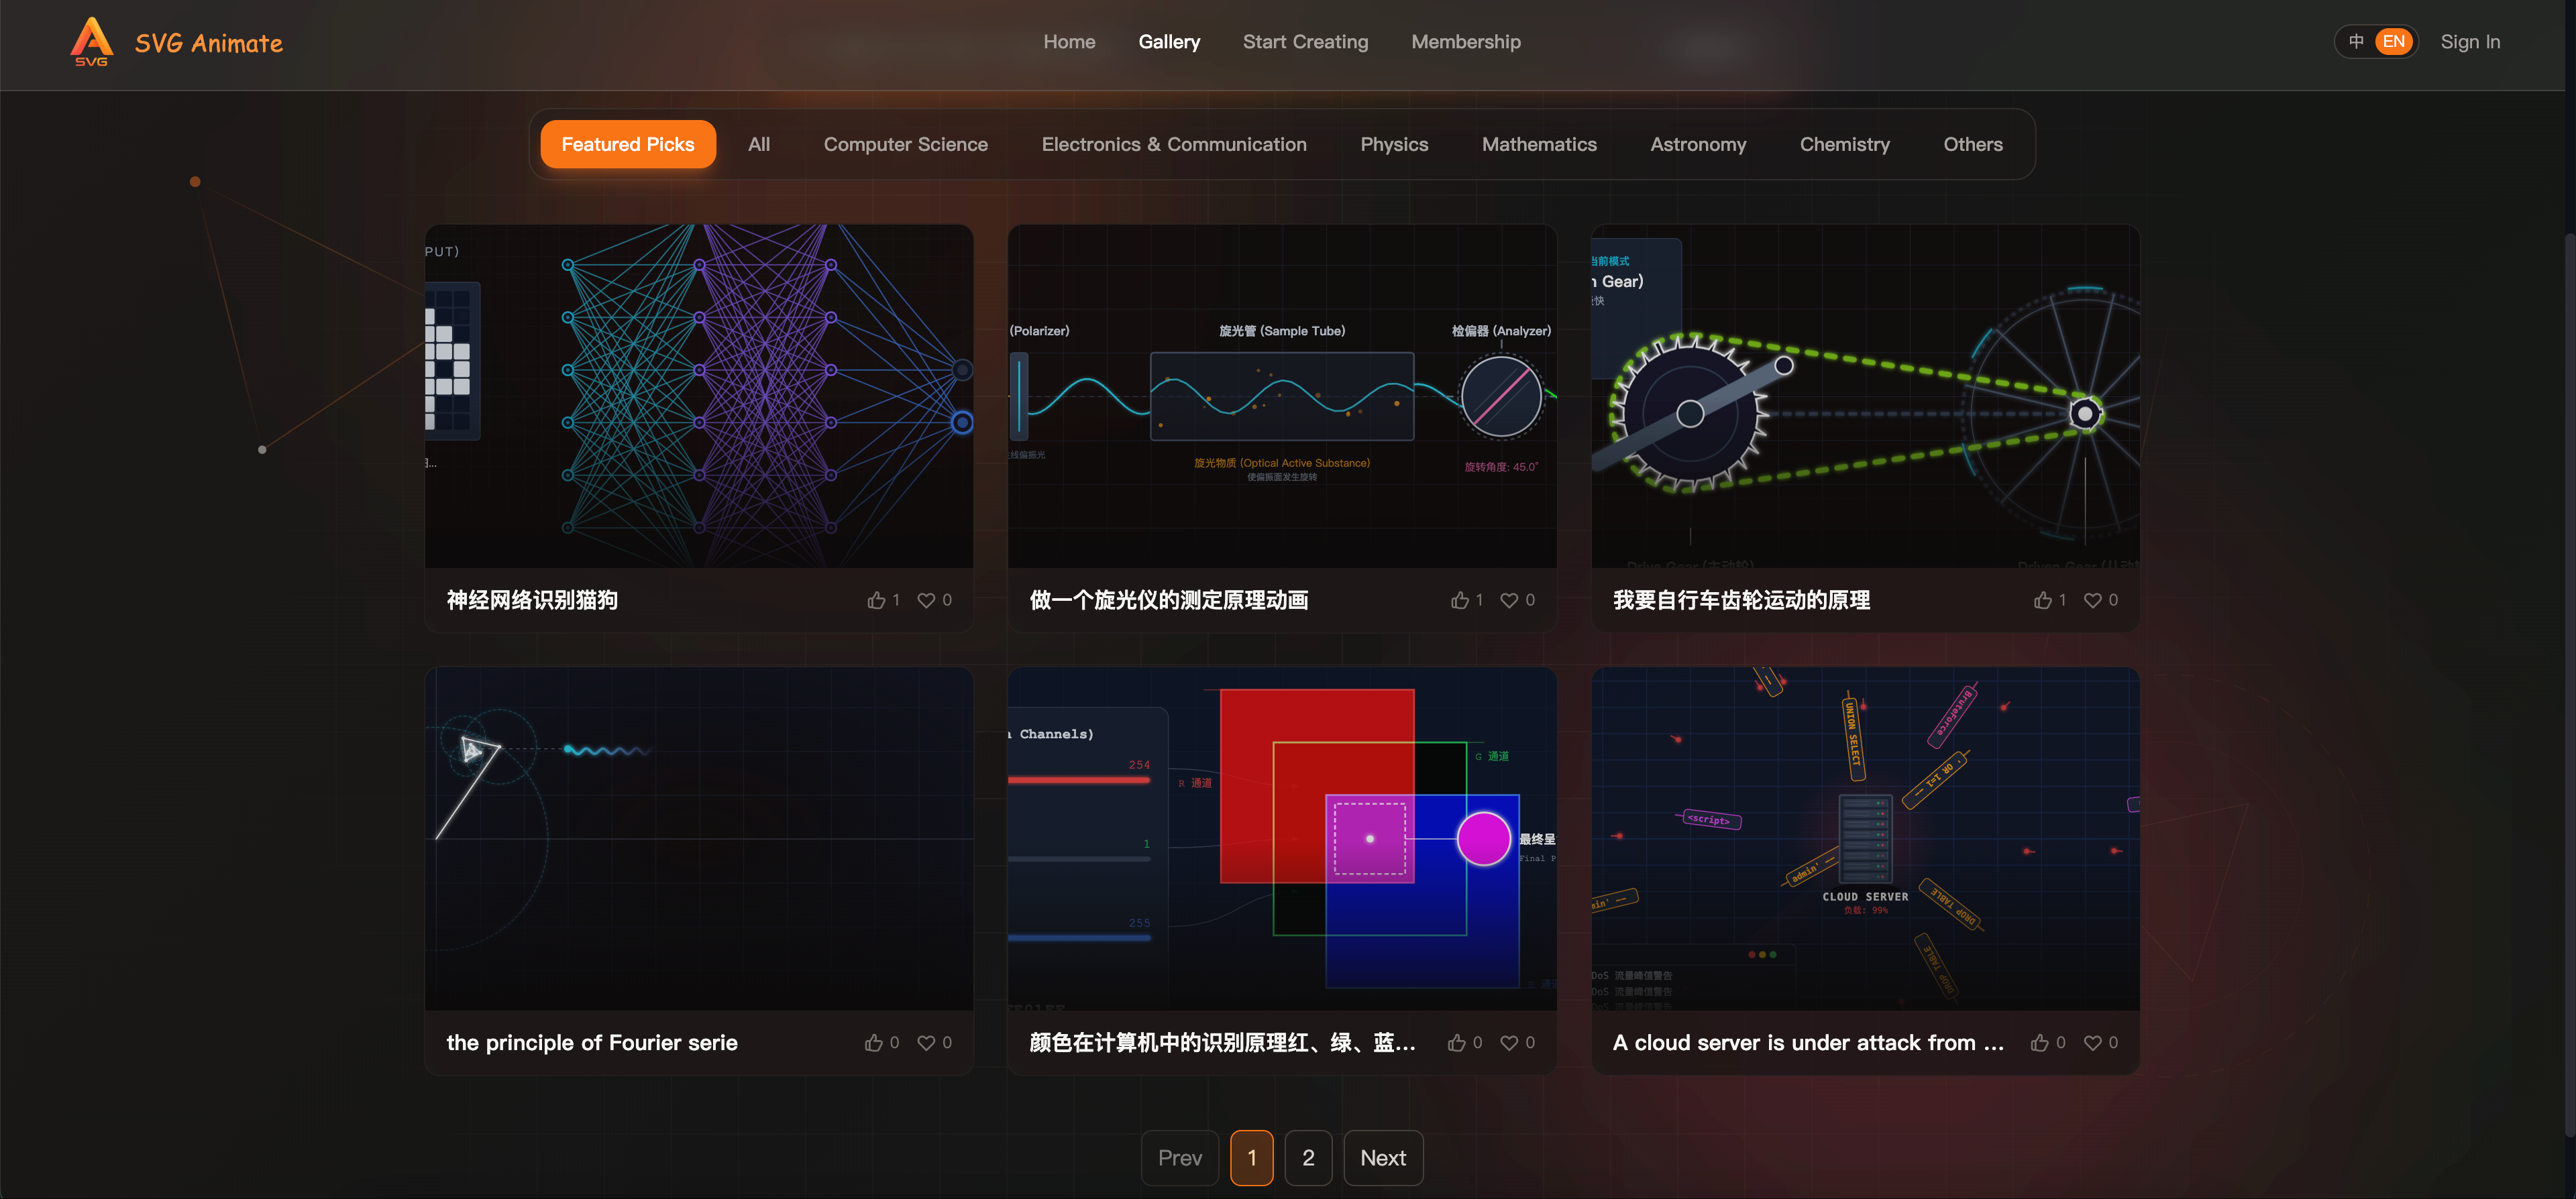Select the Computer Science filter

click(905, 144)
